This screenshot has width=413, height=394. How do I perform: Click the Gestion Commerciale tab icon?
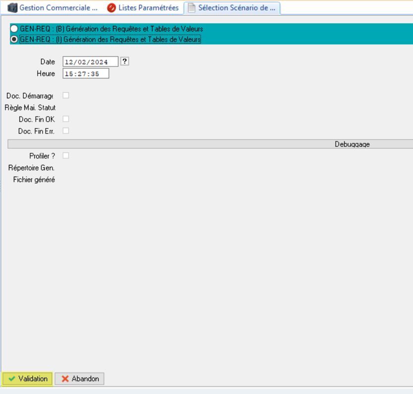click(12, 8)
